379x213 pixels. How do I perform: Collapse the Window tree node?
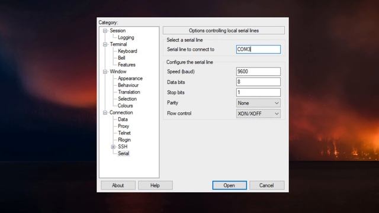click(105, 72)
